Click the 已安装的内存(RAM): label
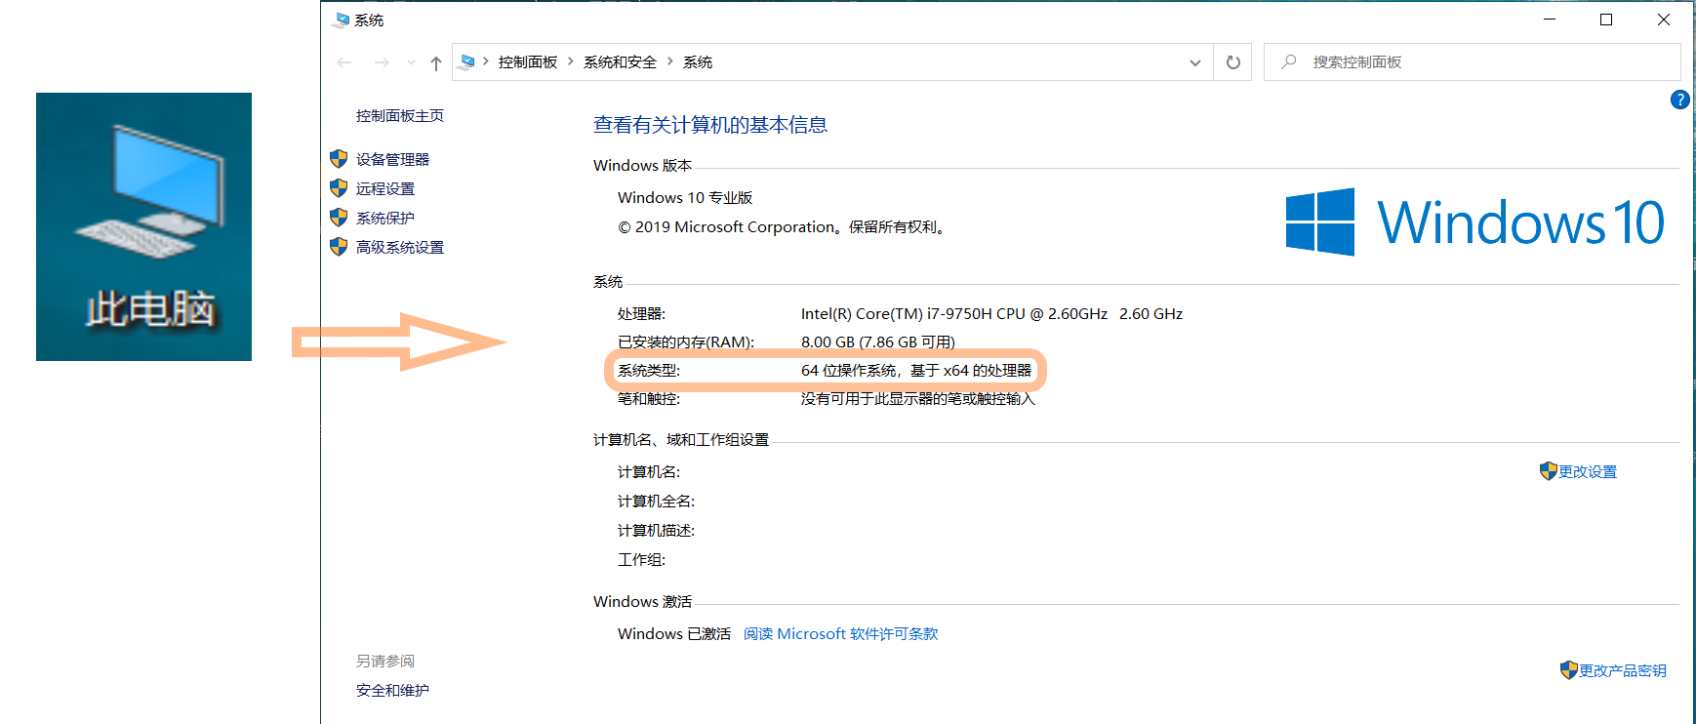Viewport: 1696px width, 724px height. (x=686, y=342)
